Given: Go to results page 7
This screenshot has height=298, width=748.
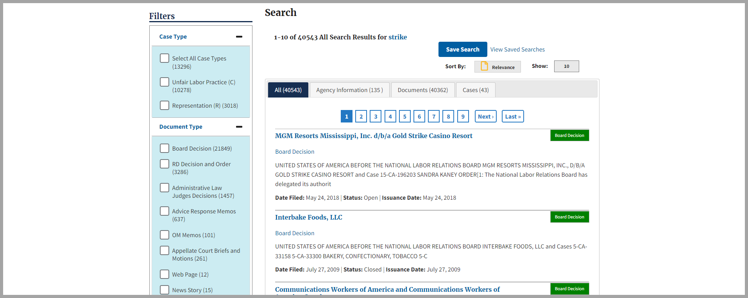Looking at the screenshot, I should click(x=434, y=116).
